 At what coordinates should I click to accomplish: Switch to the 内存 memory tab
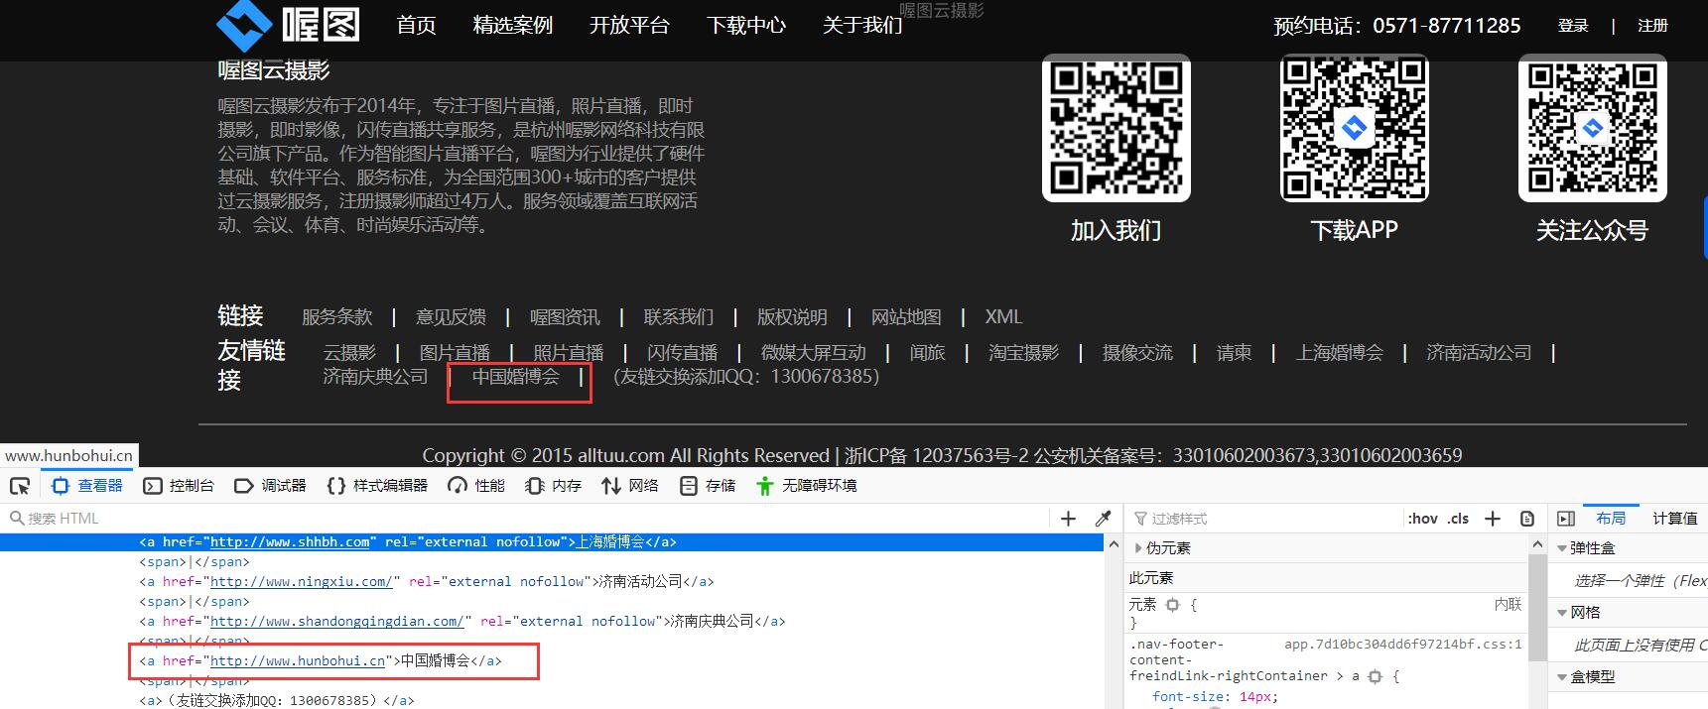554,486
